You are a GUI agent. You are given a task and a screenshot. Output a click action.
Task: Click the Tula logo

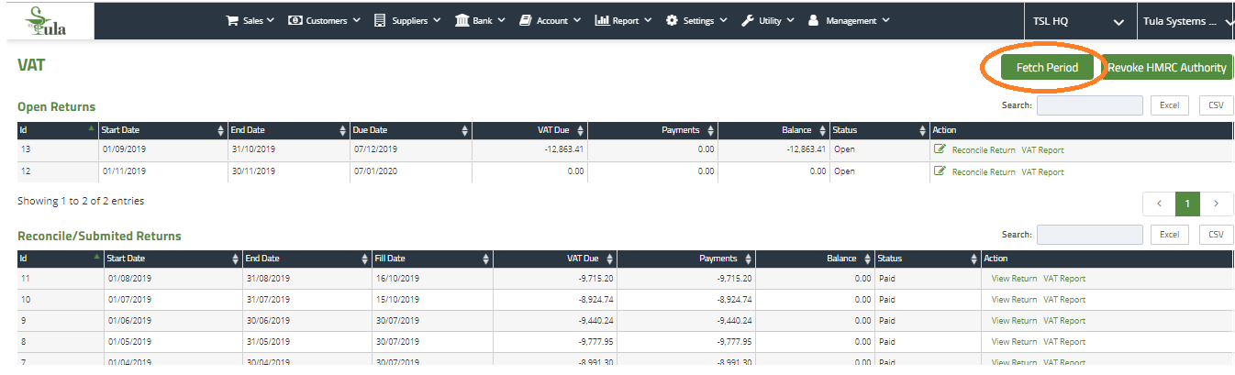click(x=48, y=19)
